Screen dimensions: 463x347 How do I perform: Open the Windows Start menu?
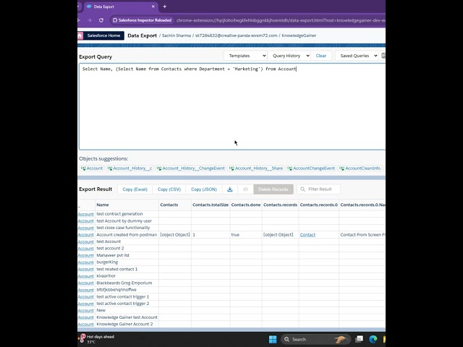click(x=273, y=339)
